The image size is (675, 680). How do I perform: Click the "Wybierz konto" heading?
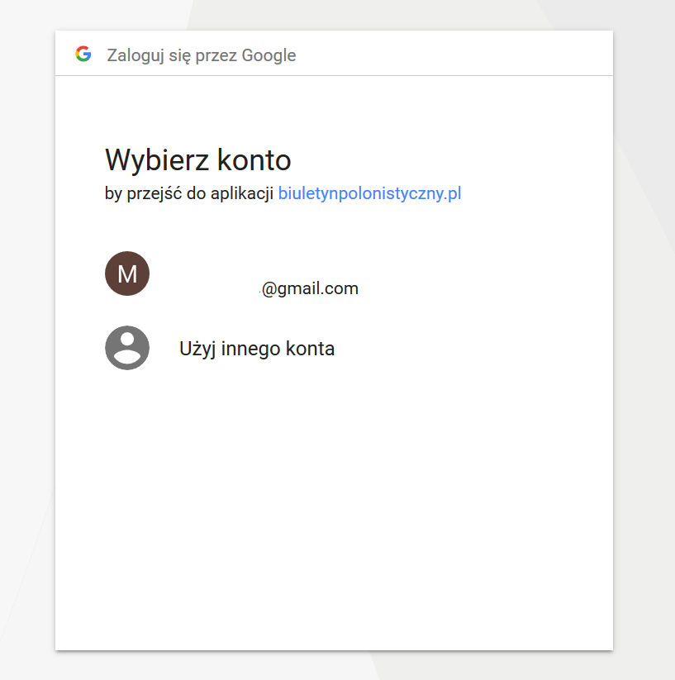(x=197, y=159)
